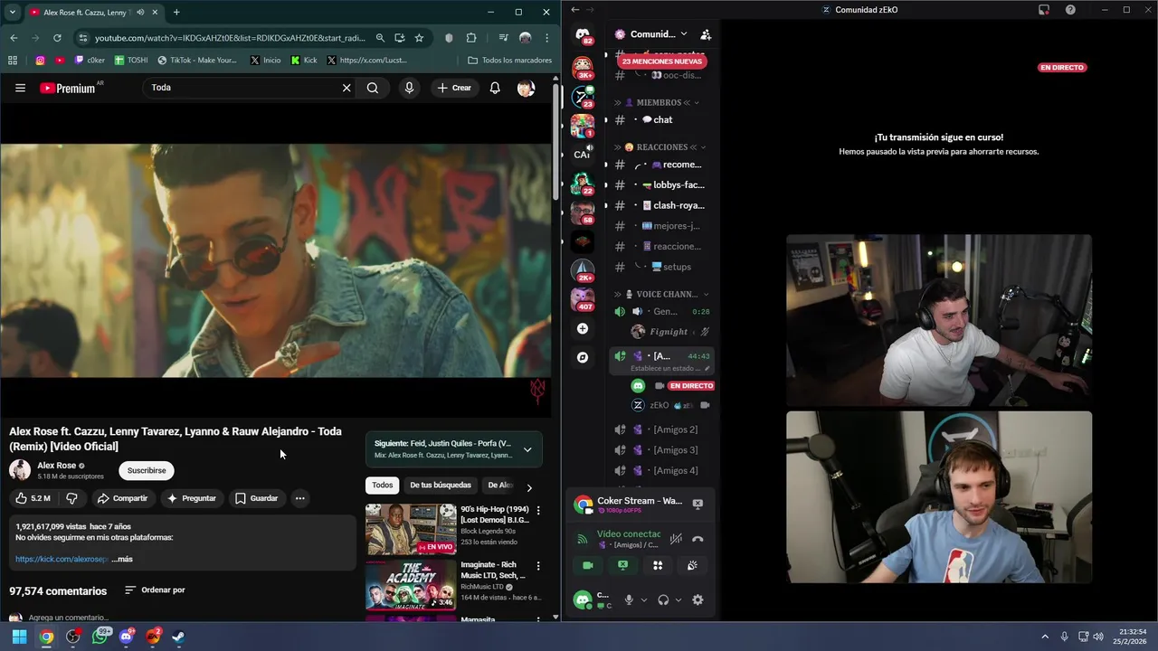Open the 90's Hip-Hop live video thumbnail

(x=411, y=529)
